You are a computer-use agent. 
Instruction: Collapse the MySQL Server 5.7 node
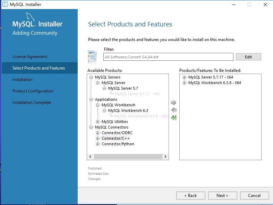(x=104, y=88)
